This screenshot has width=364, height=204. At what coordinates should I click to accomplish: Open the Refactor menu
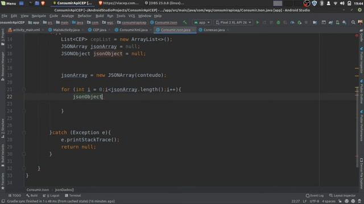[85, 16]
